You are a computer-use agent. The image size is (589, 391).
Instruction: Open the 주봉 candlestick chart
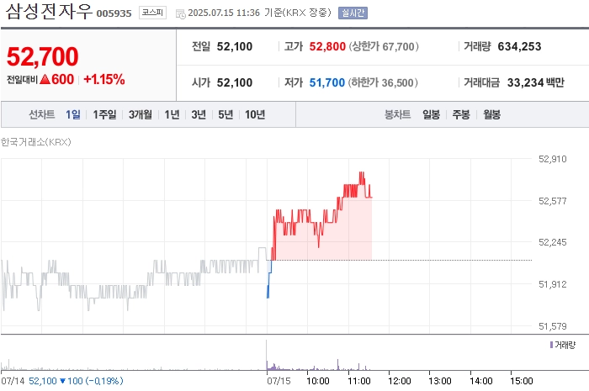[461, 114]
